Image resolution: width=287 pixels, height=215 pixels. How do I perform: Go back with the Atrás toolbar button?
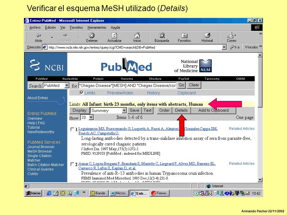[x=39, y=38]
